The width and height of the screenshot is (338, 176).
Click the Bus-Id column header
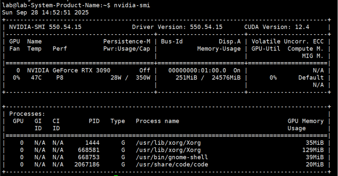[x=172, y=41]
